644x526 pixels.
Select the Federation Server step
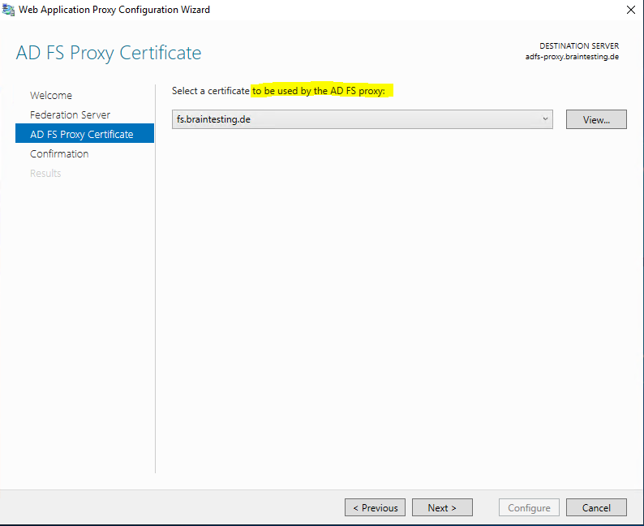point(70,114)
